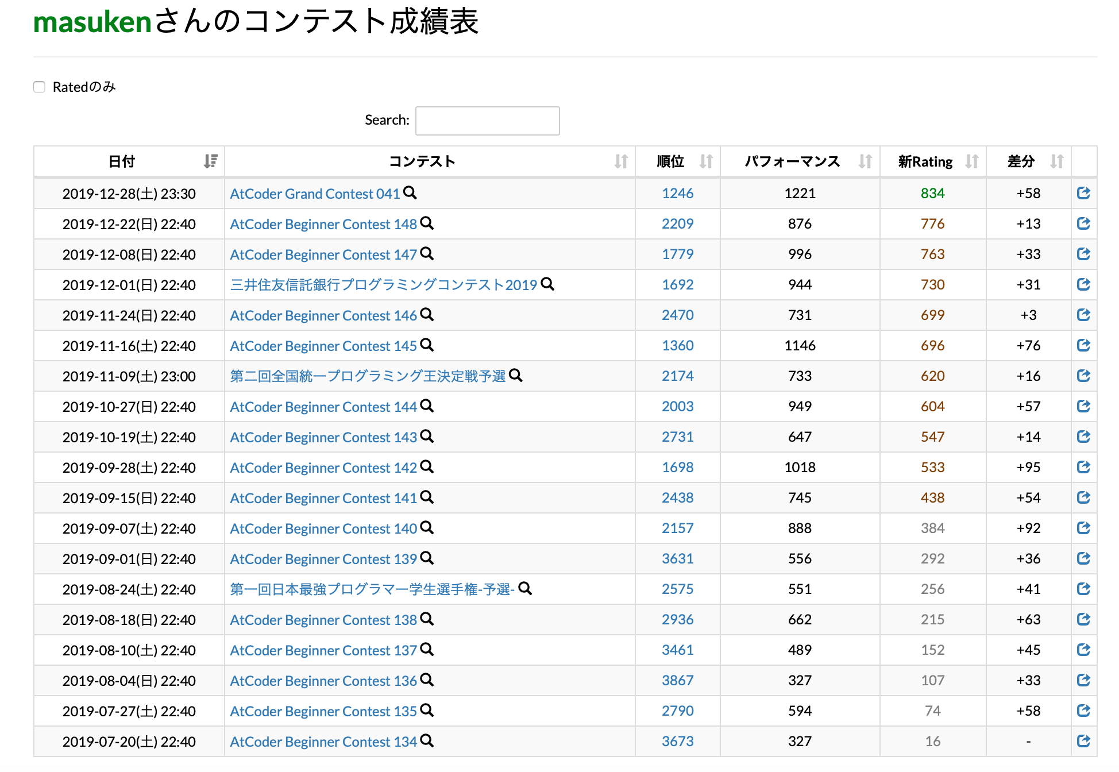Click magnifier icon beside 第一回日本最強 contest
The width and height of the screenshot is (1119, 772).
(525, 588)
